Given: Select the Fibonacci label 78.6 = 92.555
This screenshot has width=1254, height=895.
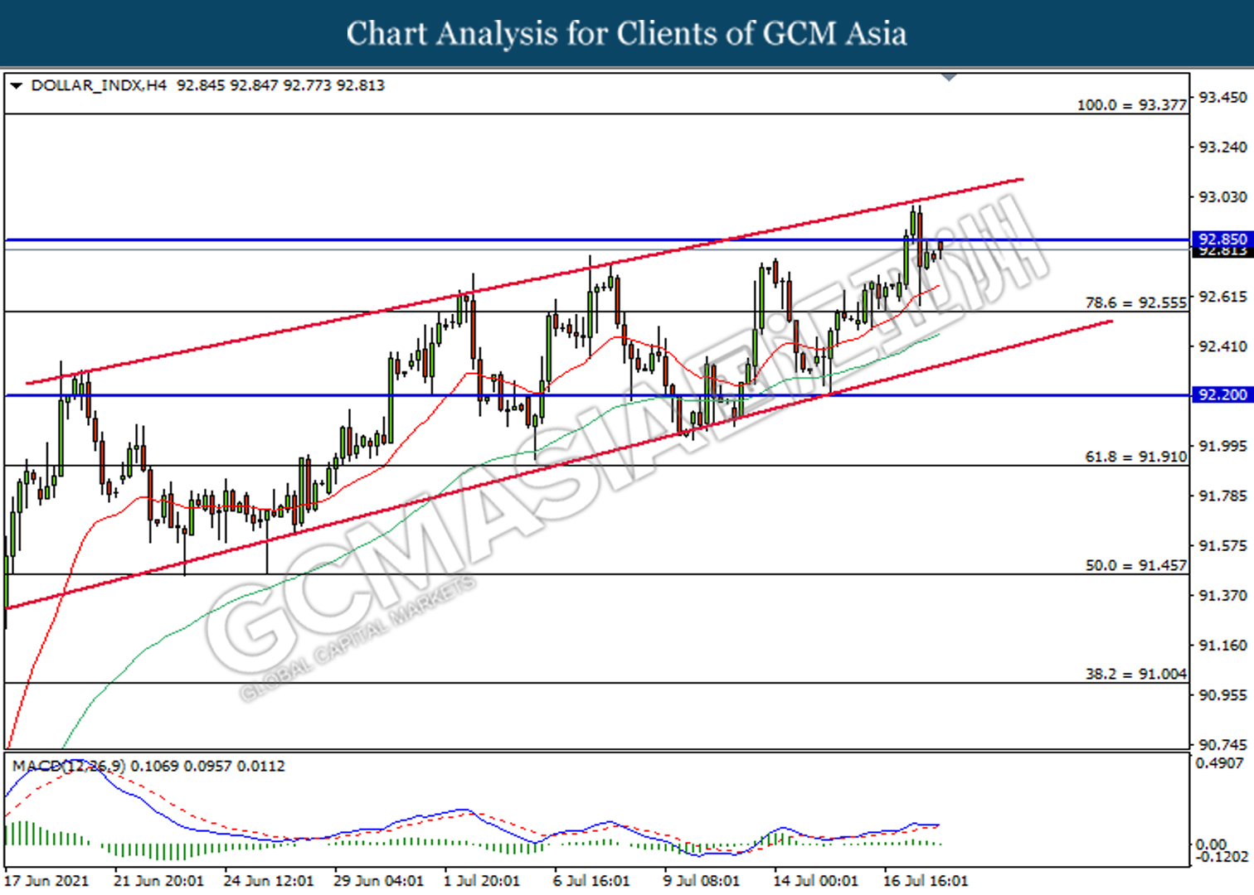Looking at the screenshot, I should 1136,303.
